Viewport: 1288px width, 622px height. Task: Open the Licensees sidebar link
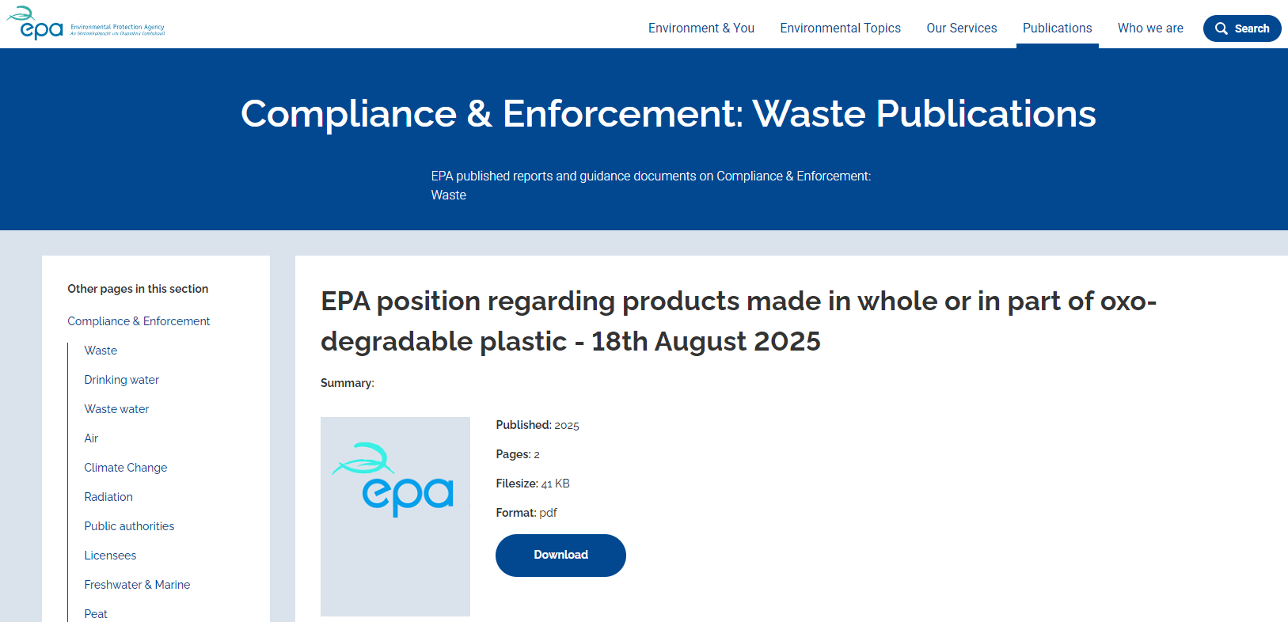click(x=110, y=556)
